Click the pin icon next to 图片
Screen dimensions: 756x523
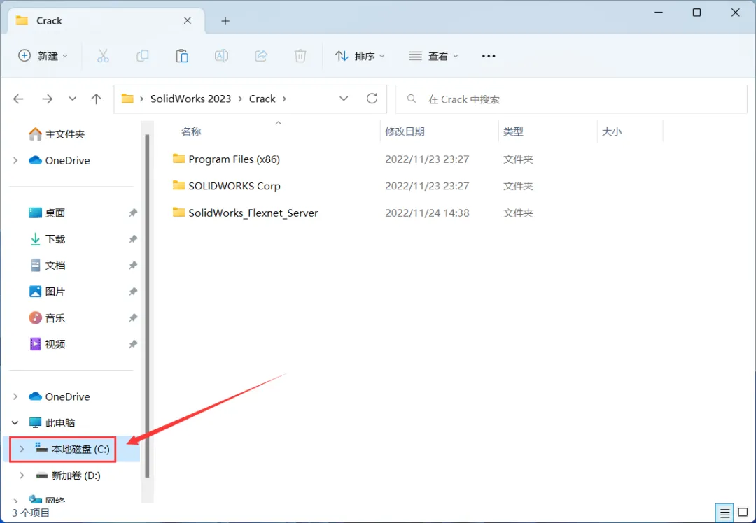coord(133,292)
